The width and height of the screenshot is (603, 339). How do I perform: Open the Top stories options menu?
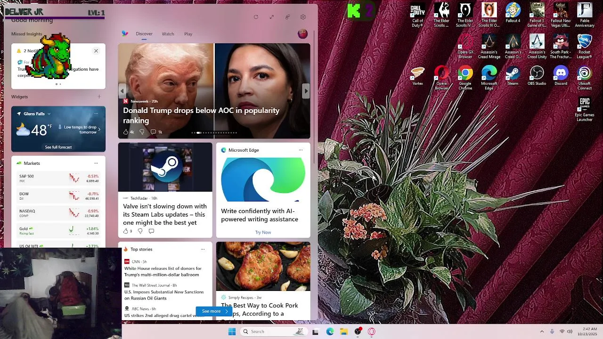pyautogui.click(x=203, y=250)
